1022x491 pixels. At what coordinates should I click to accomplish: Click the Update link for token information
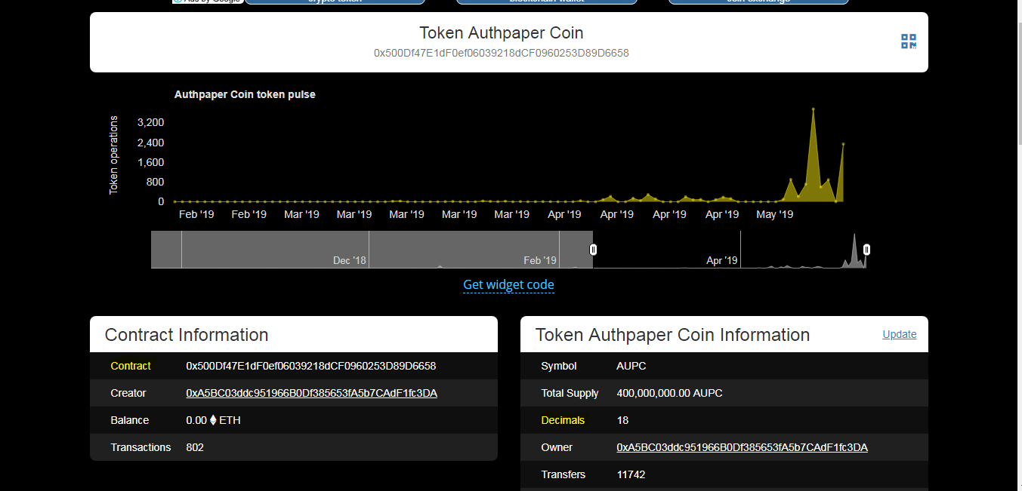coord(899,334)
